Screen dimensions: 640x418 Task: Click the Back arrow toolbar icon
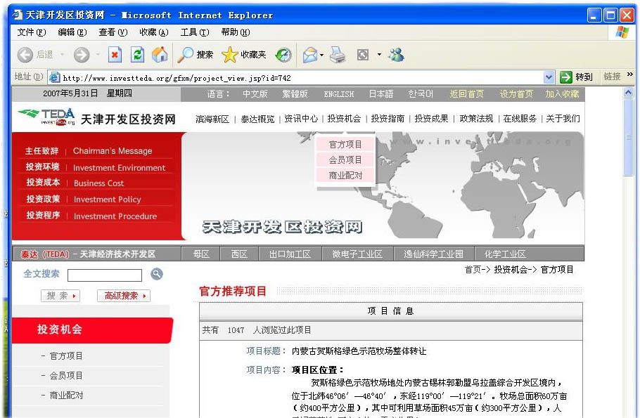(25, 55)
